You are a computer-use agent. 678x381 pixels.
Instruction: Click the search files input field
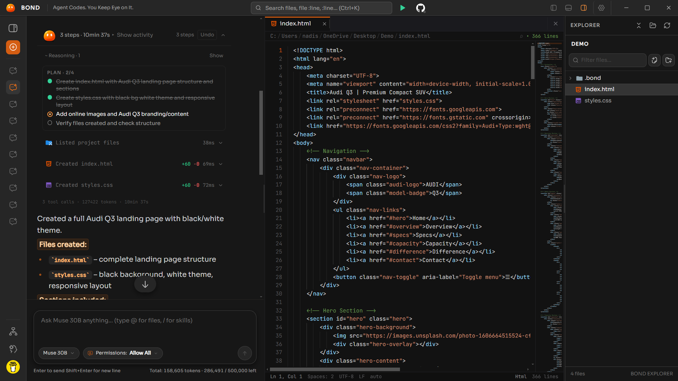(x=322, y=8)
